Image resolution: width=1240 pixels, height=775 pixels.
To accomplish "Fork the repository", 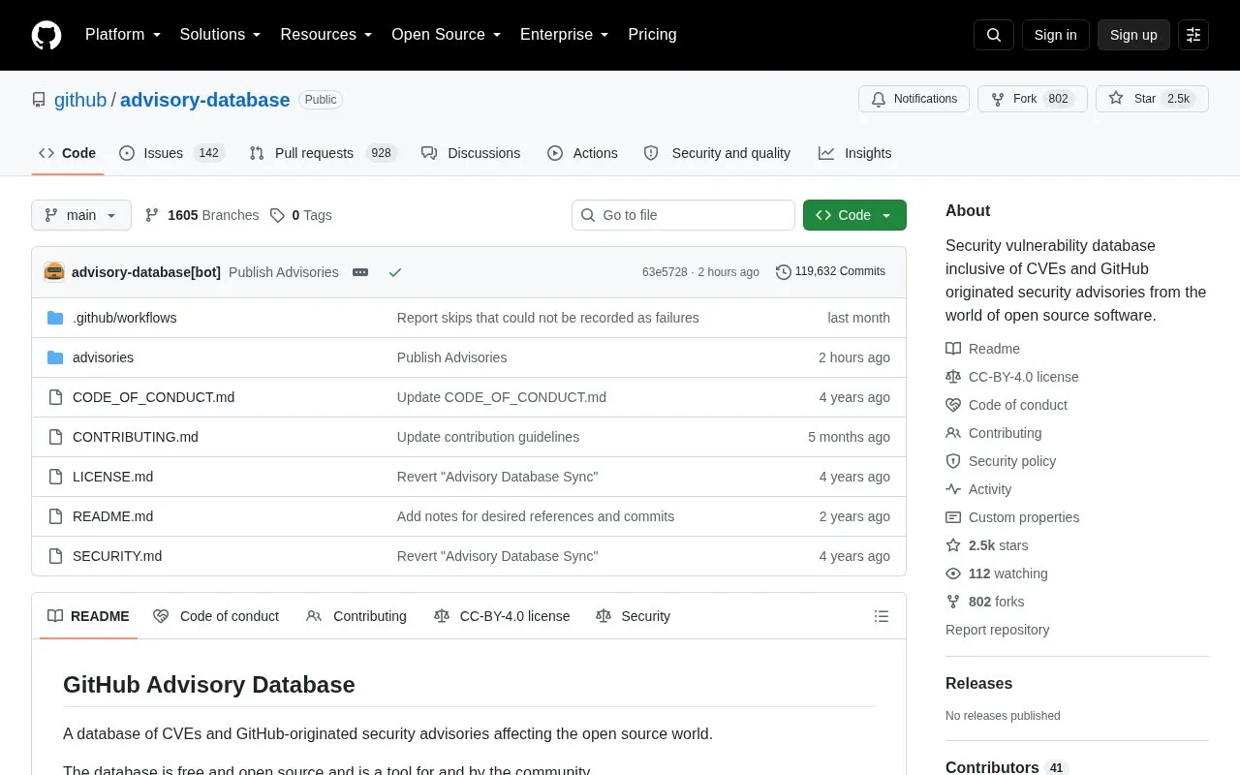I will (1033, 99).
